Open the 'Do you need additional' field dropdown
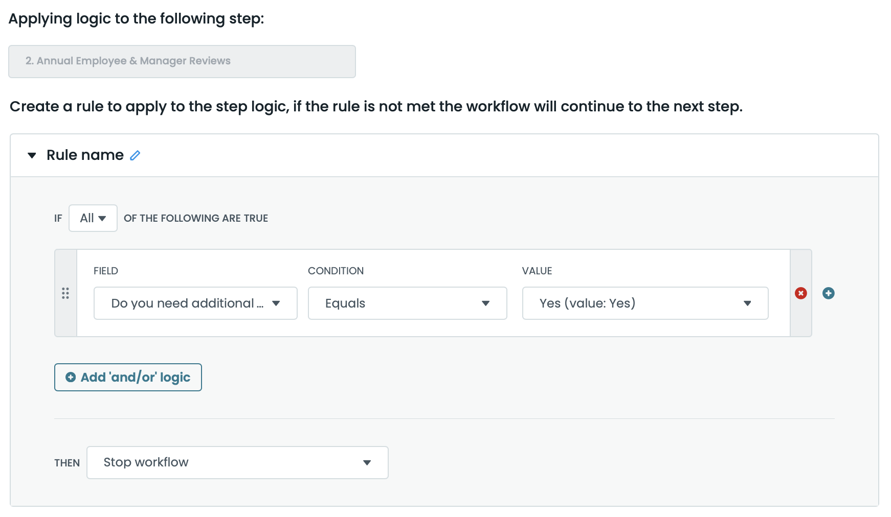 click(x=195, y=303)
